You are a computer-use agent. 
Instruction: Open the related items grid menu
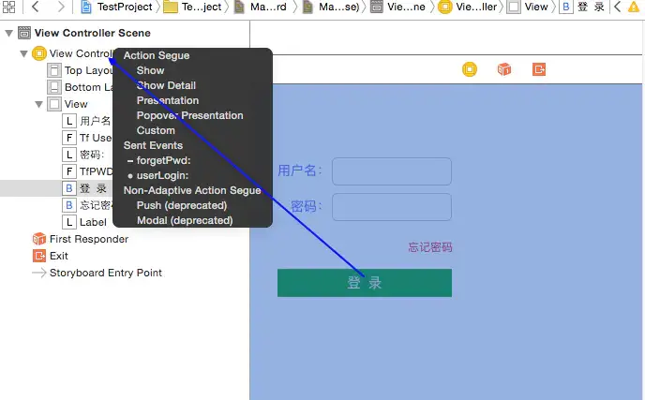pos(8,7)
